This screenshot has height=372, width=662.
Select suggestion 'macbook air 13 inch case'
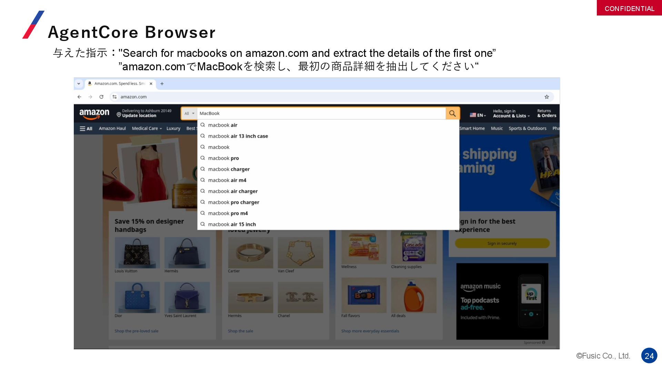pyautogui.click(x=328, y=136)
